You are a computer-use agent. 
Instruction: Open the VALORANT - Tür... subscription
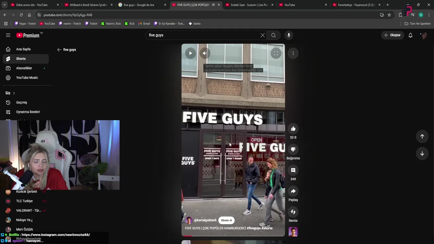click(x=26, y=210)
